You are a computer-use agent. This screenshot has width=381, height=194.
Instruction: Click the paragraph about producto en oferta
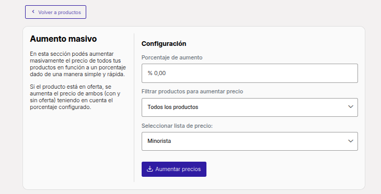[75, 97]
